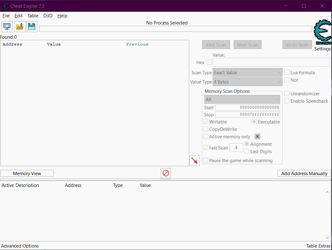Enable Active memory only checkbox

[206, 137]
